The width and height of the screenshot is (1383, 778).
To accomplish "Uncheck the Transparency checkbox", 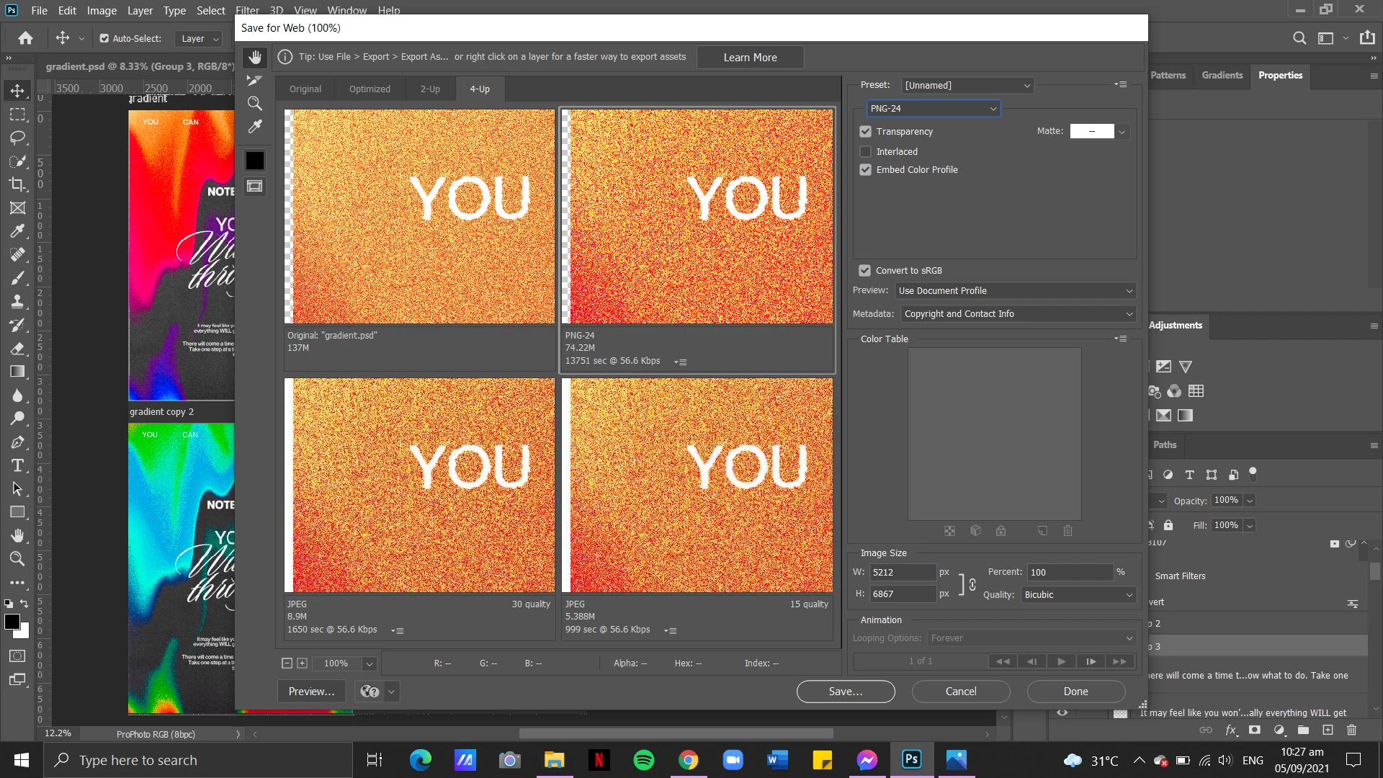I will 866,132.
